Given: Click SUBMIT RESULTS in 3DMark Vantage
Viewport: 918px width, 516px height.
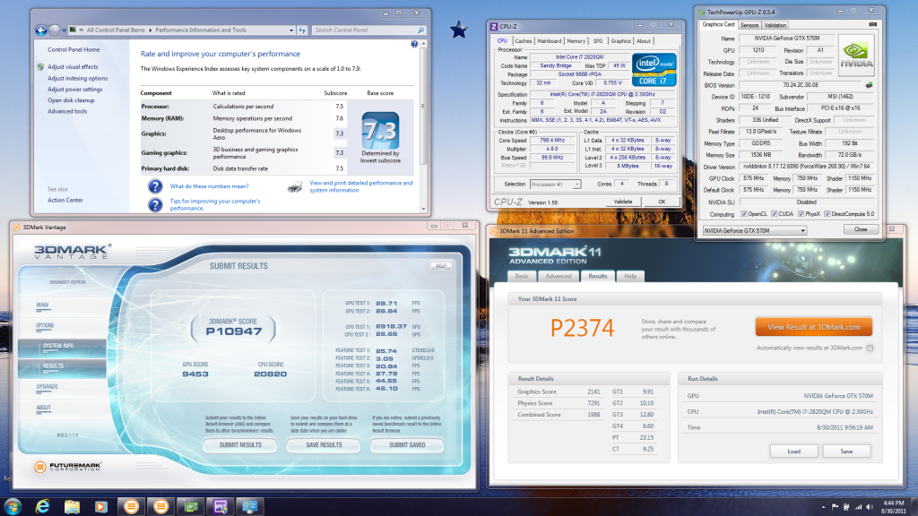Looking at the screenshot, I should tap(240, 445).
